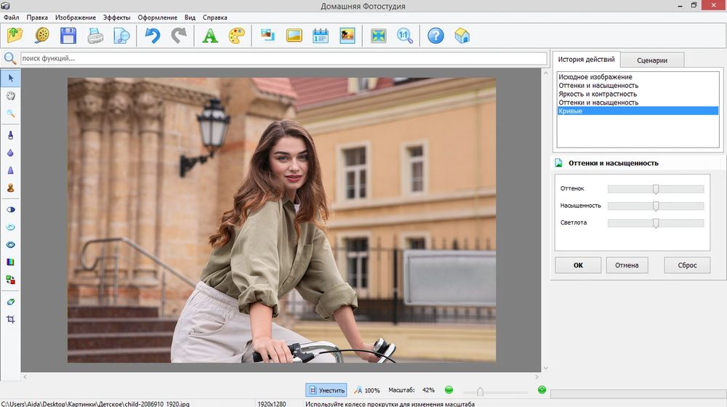Select the Hand pan tool
Screen dimensions: 727x407
tap(11, 95)
